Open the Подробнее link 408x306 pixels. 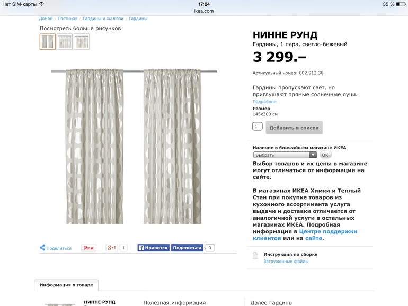(x=264, y=102)
